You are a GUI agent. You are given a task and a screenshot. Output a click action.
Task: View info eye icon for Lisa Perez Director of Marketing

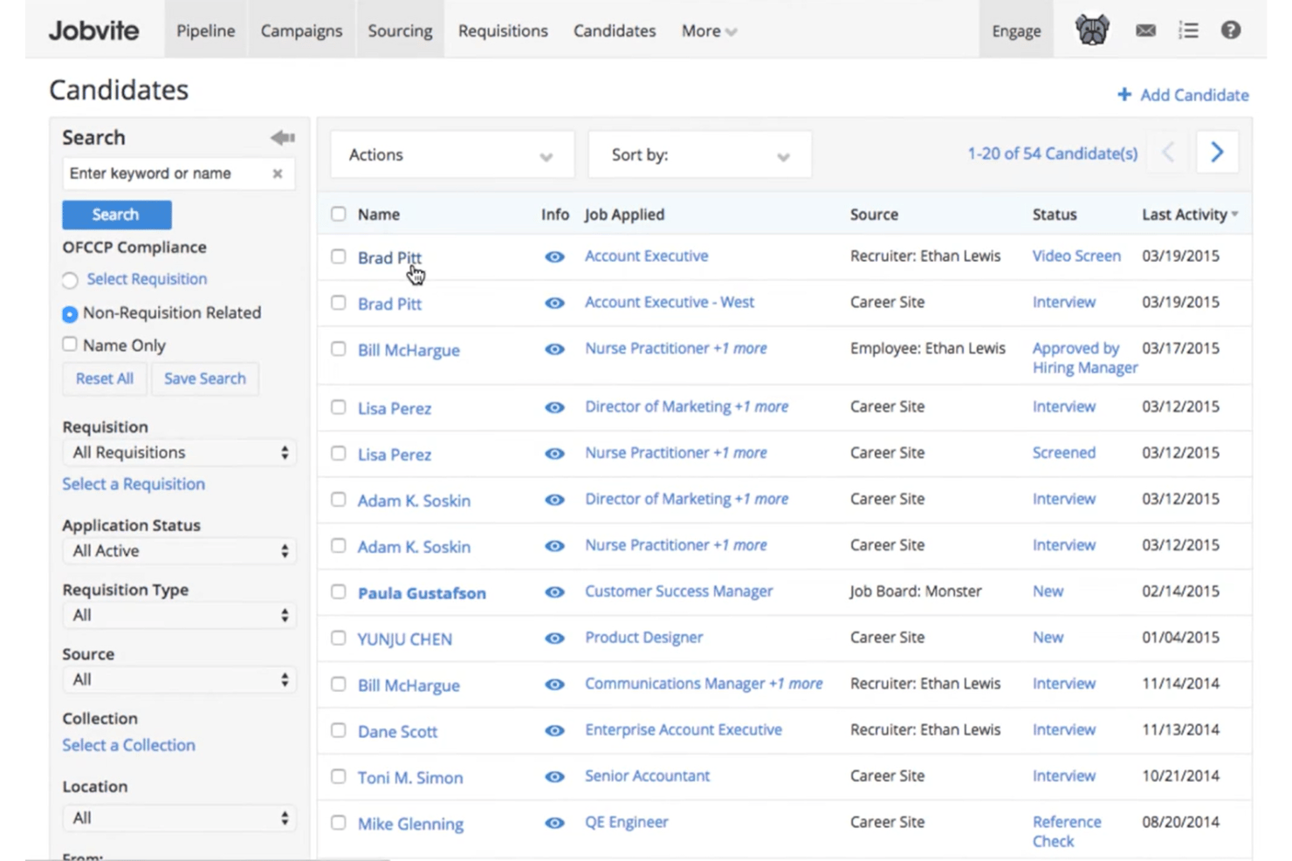(x=554, y=407)
